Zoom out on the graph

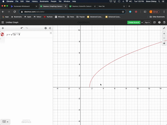(x=164, y=38)
